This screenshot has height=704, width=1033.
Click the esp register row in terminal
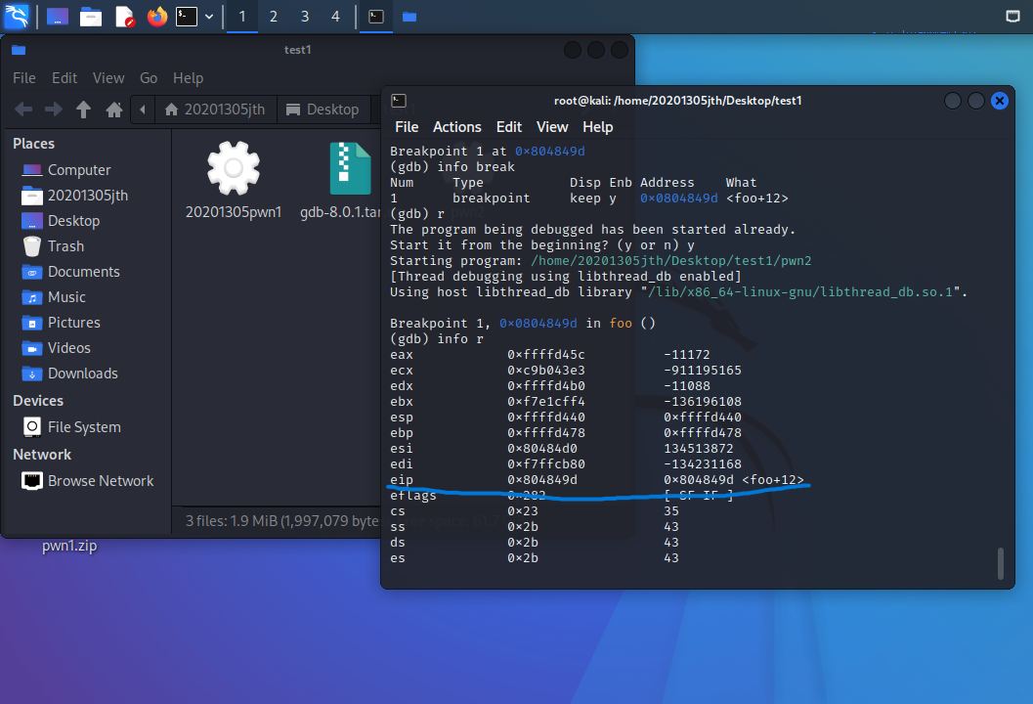[x=565, y=418]
